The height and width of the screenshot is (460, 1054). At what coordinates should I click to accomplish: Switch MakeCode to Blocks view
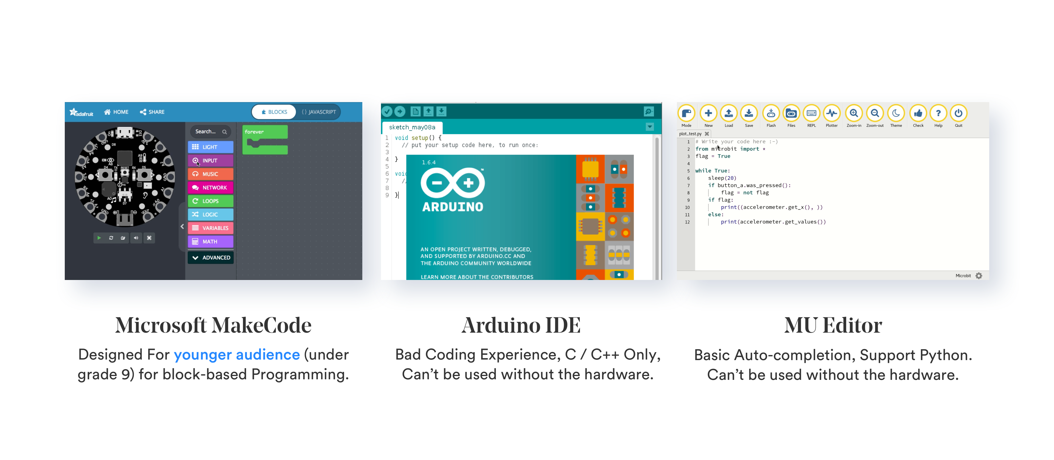point(274,112)
